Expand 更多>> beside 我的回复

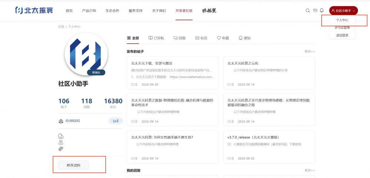(309, 170)
